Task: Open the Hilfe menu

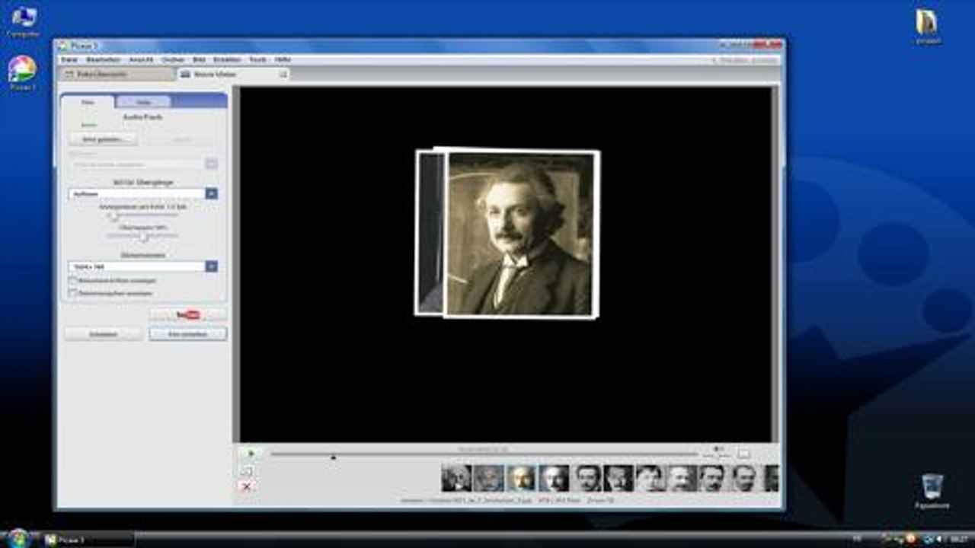Action: [x=283, y=59]
